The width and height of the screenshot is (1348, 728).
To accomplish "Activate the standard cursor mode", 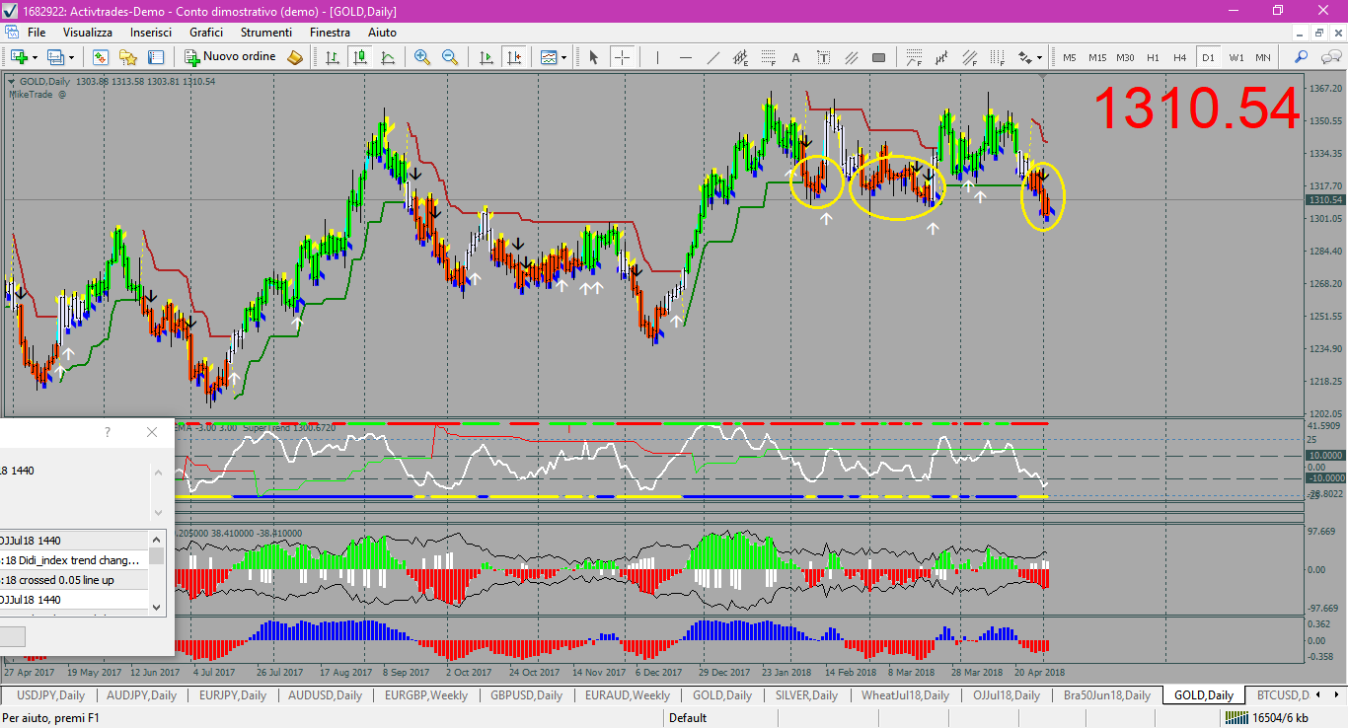I will tap(593, 57).
